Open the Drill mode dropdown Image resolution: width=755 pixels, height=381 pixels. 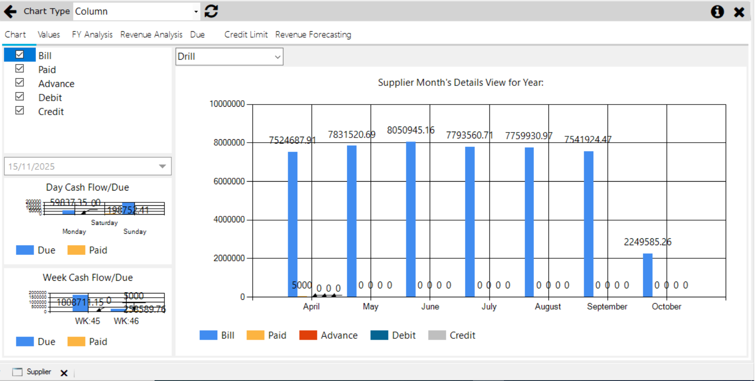(x=277, y=56)
